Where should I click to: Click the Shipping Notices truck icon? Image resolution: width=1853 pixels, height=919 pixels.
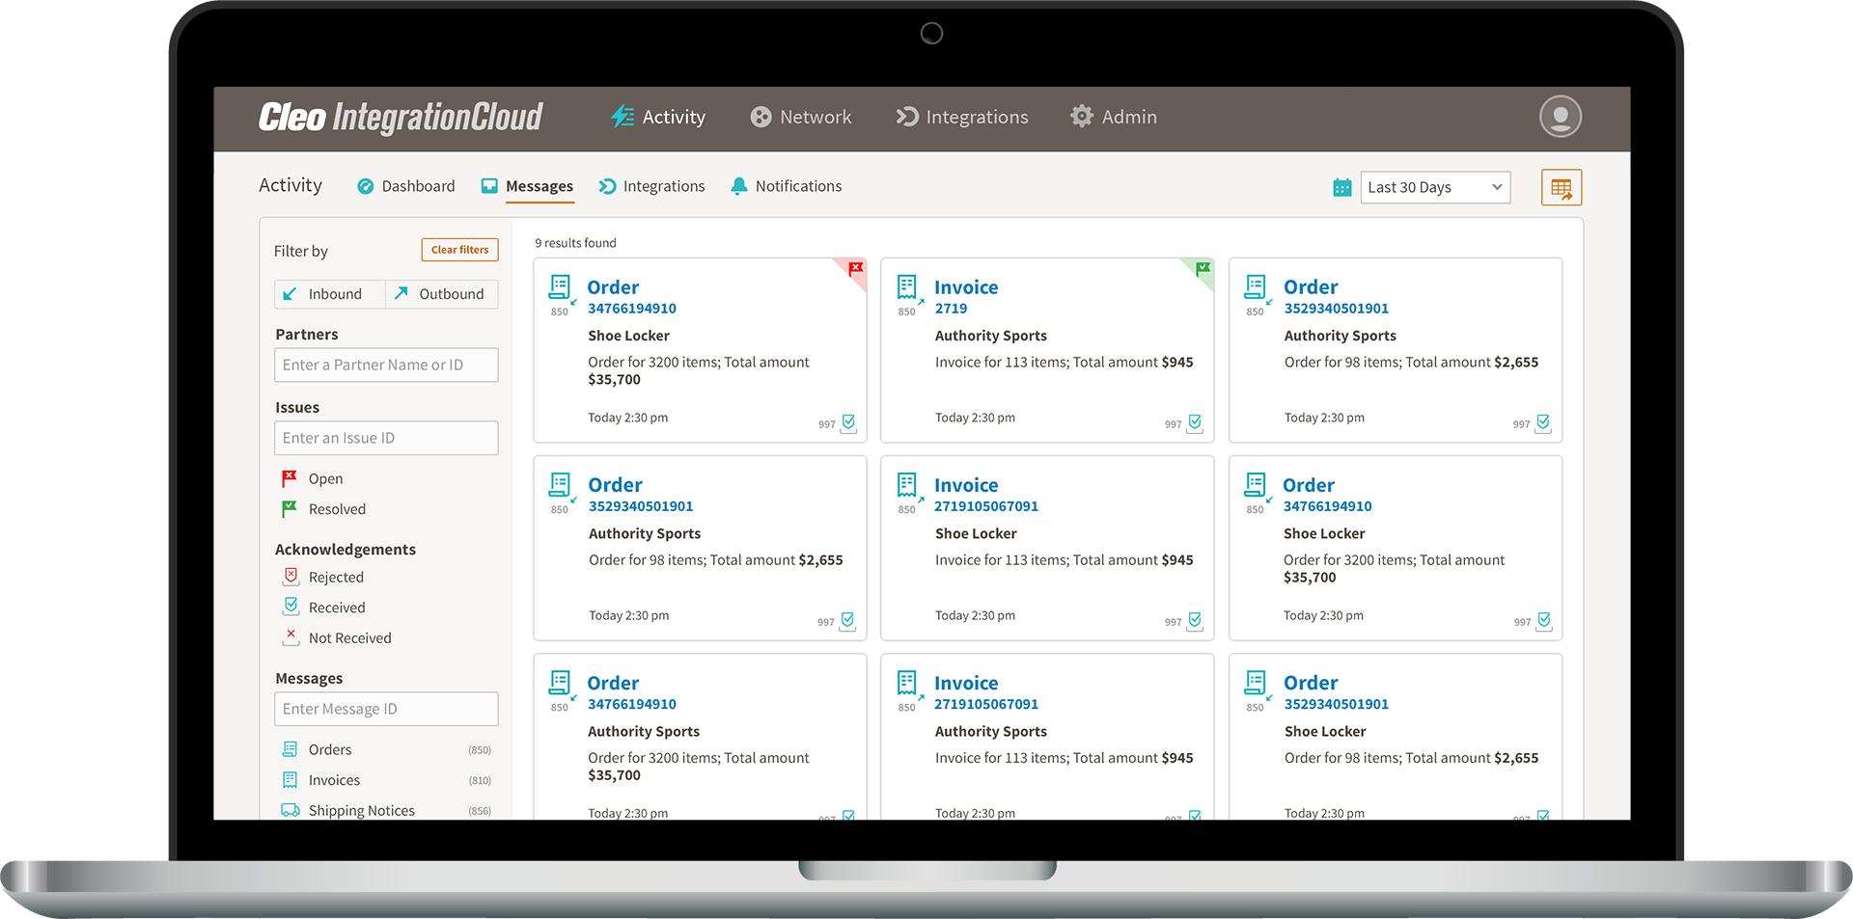(290, 810)
